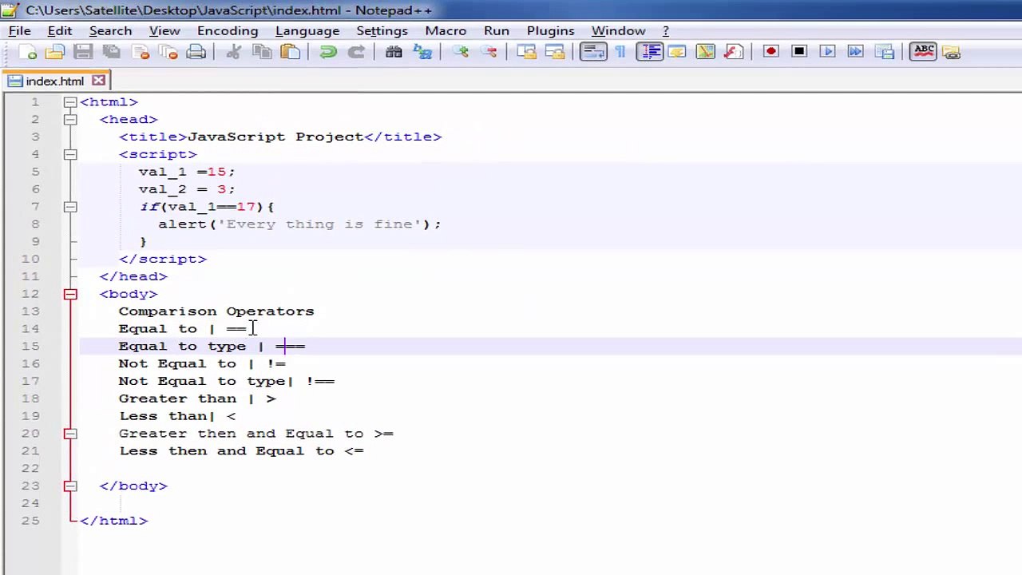The width and height of the screenshot is (1022, 575).
Task: Collapse the <script> fold at line 4
Action: [x=70, y=154]
